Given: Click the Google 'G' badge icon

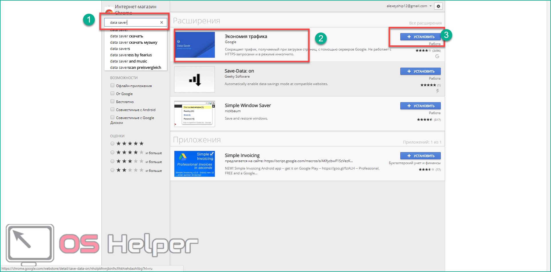Looking at the screenshot, I should tap(437, 56).
